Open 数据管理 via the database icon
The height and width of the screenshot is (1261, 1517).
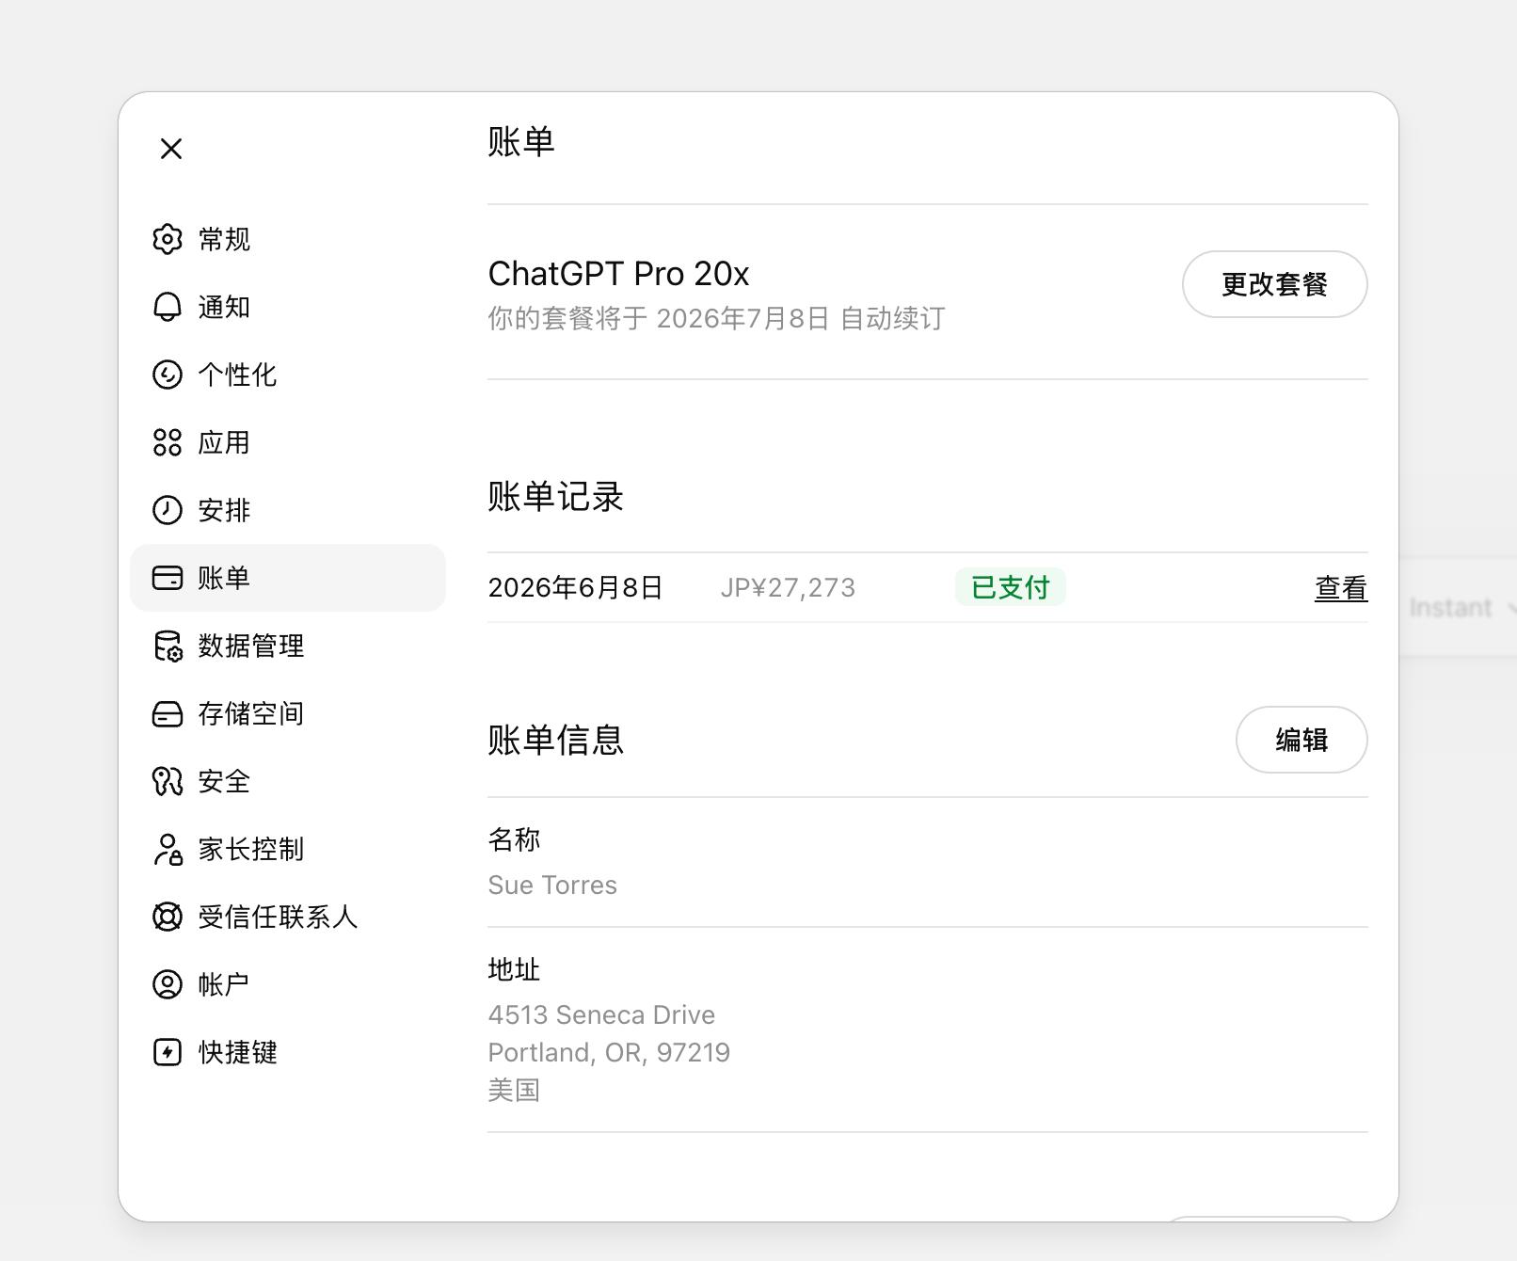click(x=168, y=646)
